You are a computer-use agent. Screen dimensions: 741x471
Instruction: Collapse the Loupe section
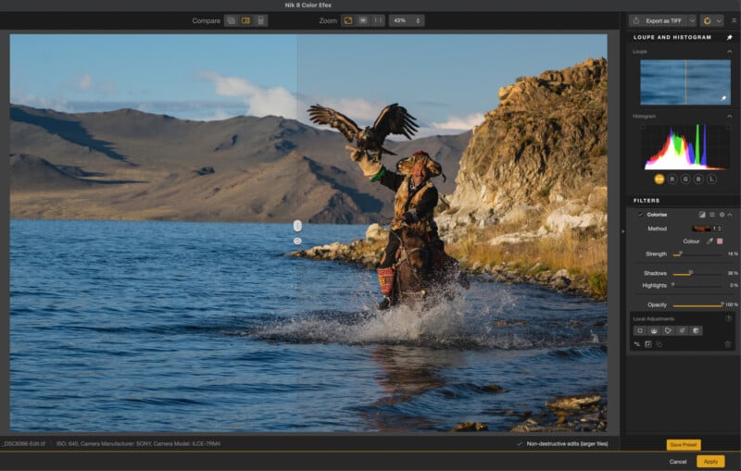tap(729, 52)
